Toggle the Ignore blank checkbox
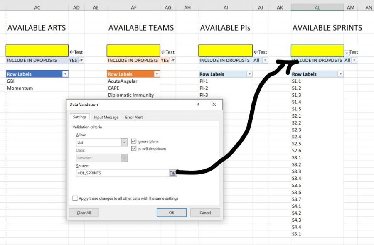 133,141
